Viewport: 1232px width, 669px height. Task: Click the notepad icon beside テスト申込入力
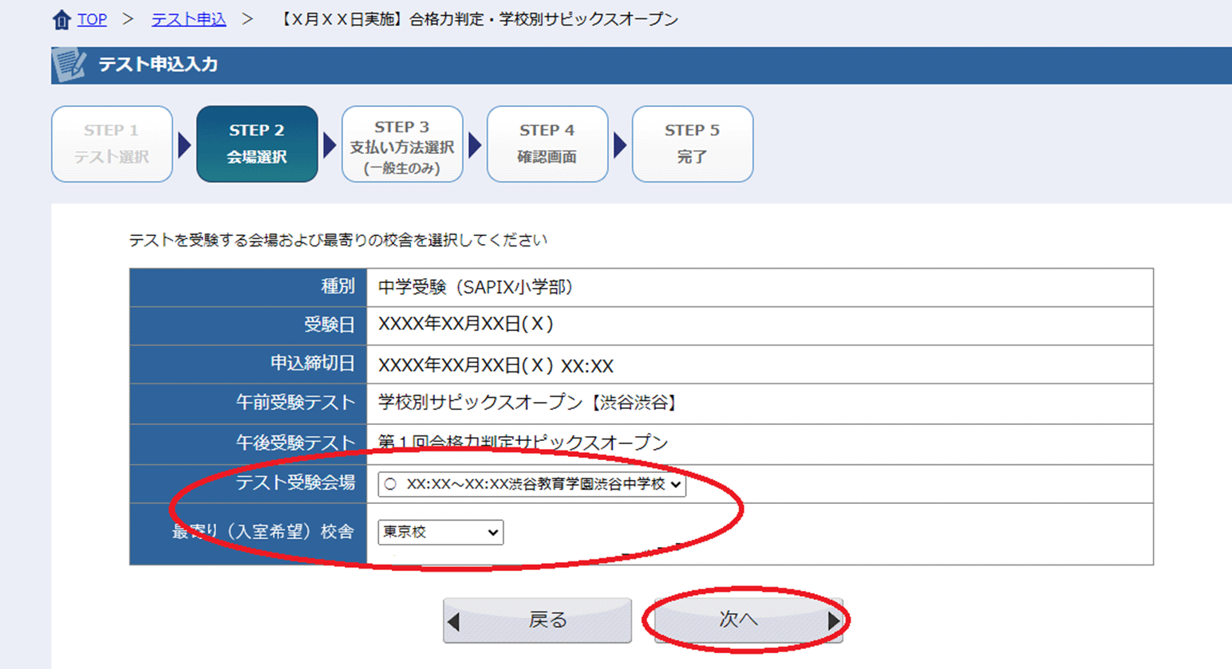(x=69, y=65)
